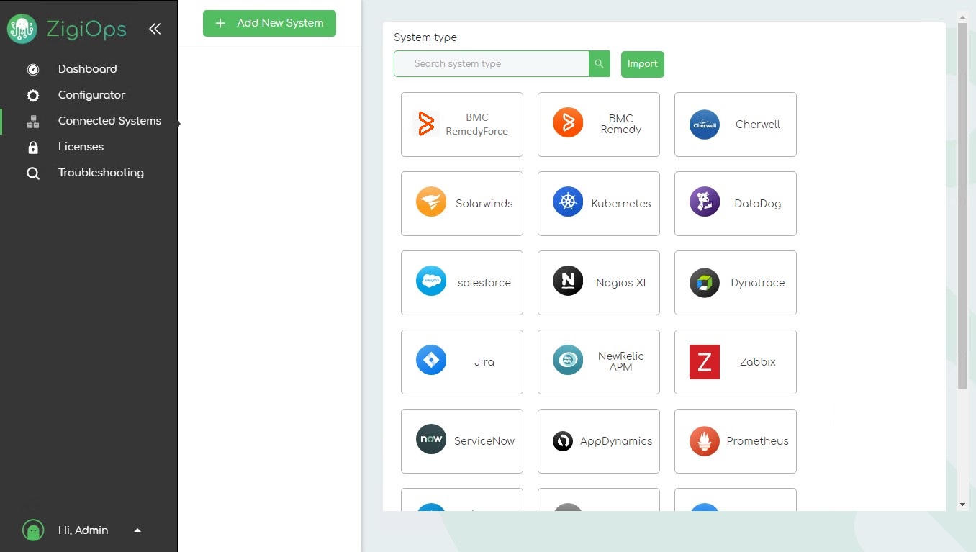Viewport: 976px width, 552px height.
Task: Go to the Licenses section
Action: tap(81, 147)
